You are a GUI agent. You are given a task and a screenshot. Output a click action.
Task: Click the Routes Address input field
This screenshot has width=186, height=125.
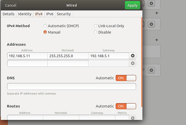pyautogui.click(x=25, y=117)
